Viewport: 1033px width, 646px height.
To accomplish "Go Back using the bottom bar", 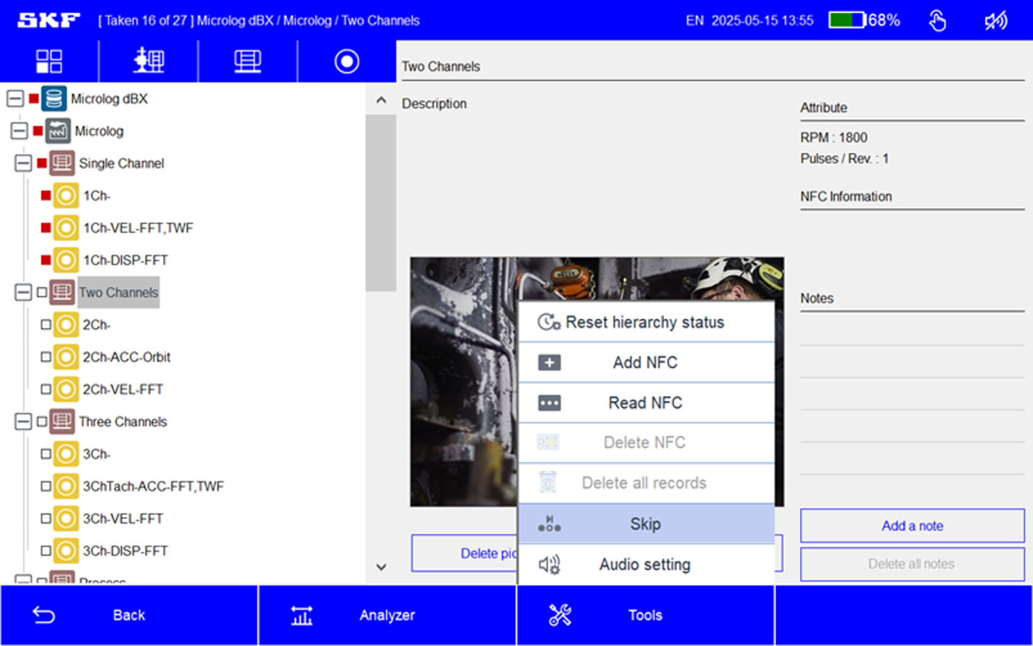I will pyautogui.click(x=129, y=615).
